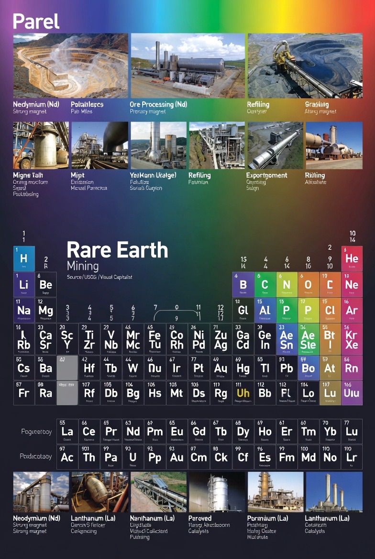Click the Parel heading at the top
375x559 pixels.
click(x=36, y=22)
